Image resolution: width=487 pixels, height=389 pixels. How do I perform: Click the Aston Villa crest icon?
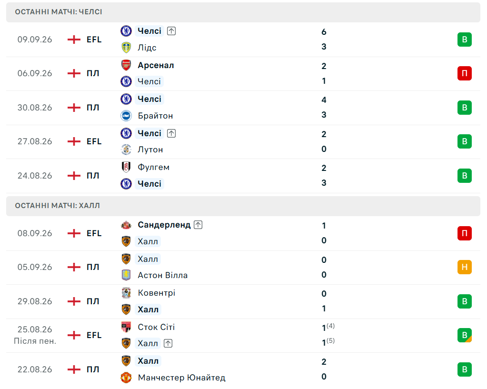tap(126, 275)
